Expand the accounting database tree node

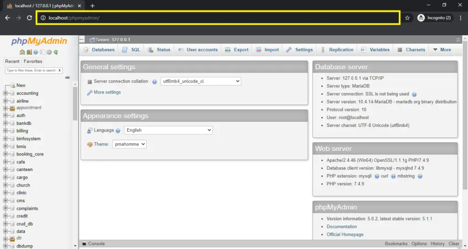click(6, 93)
